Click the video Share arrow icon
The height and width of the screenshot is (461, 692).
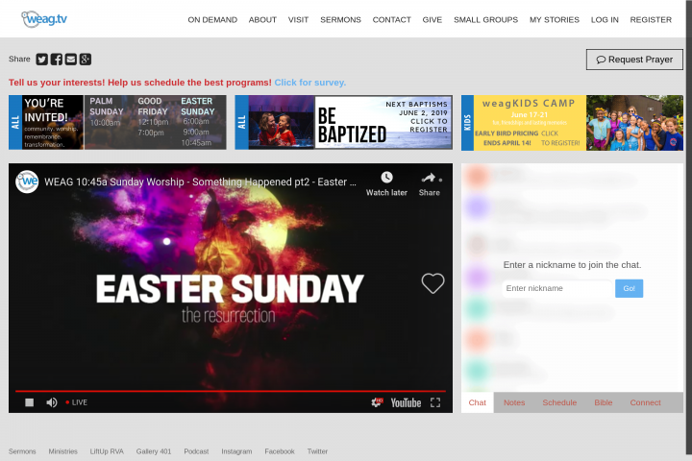tap(429, 178)
